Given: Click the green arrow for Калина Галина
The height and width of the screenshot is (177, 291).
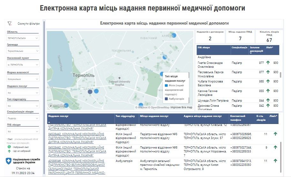Looking at the screenshot, I should click(x=268, y=91).
